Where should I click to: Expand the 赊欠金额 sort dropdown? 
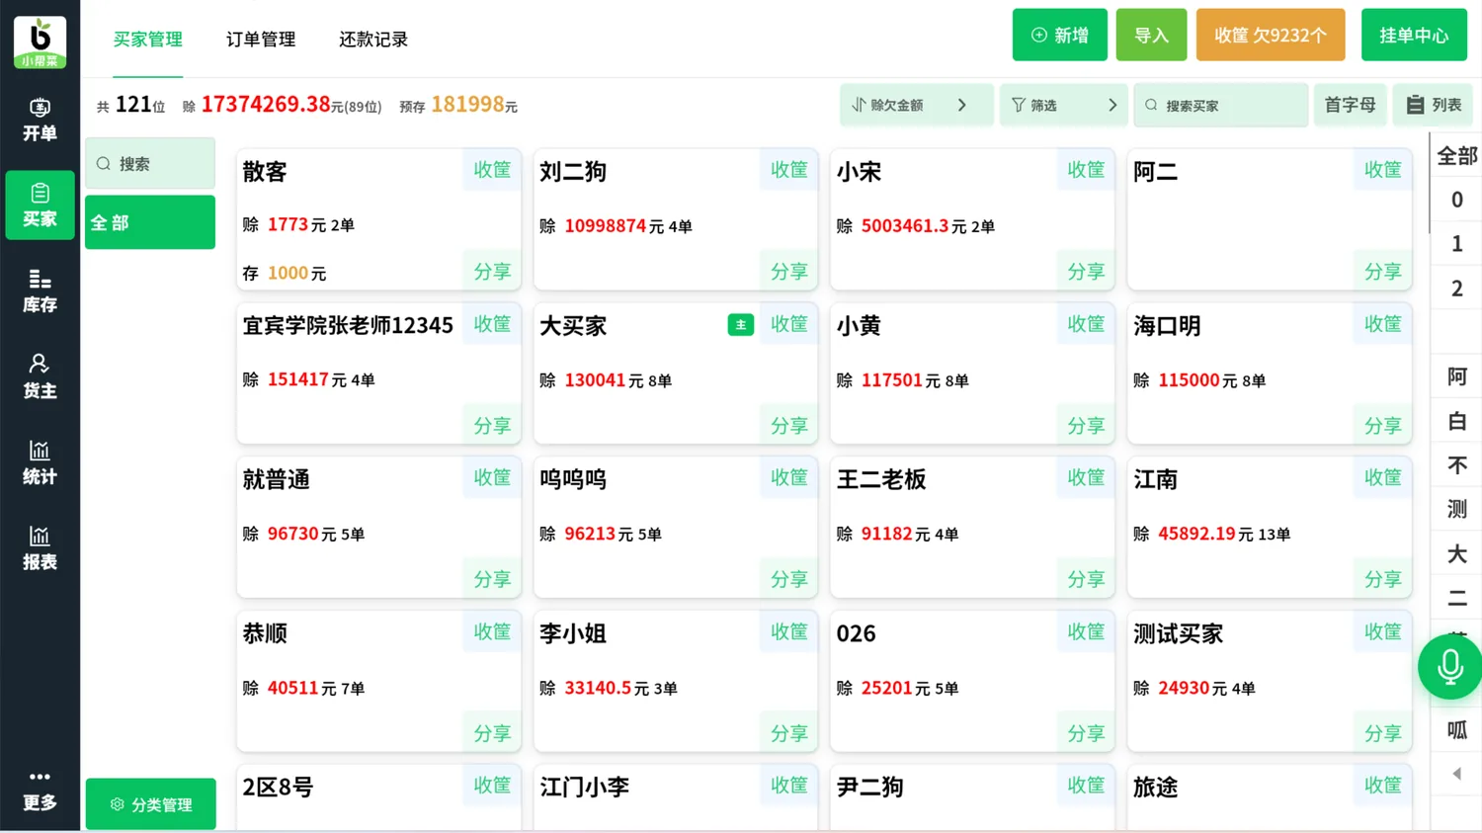click(916, 105)
